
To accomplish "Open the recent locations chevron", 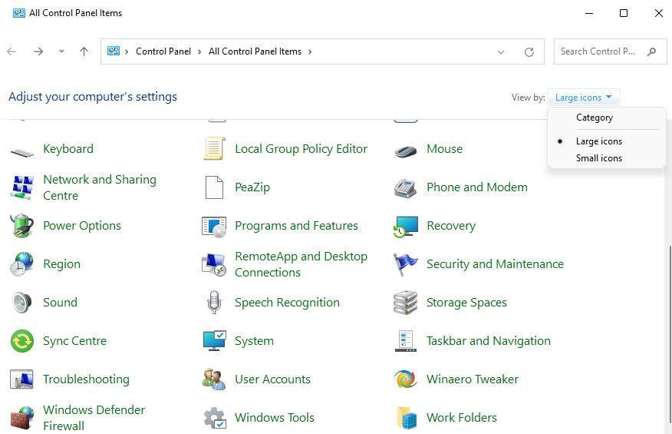I will coord(61,52).
